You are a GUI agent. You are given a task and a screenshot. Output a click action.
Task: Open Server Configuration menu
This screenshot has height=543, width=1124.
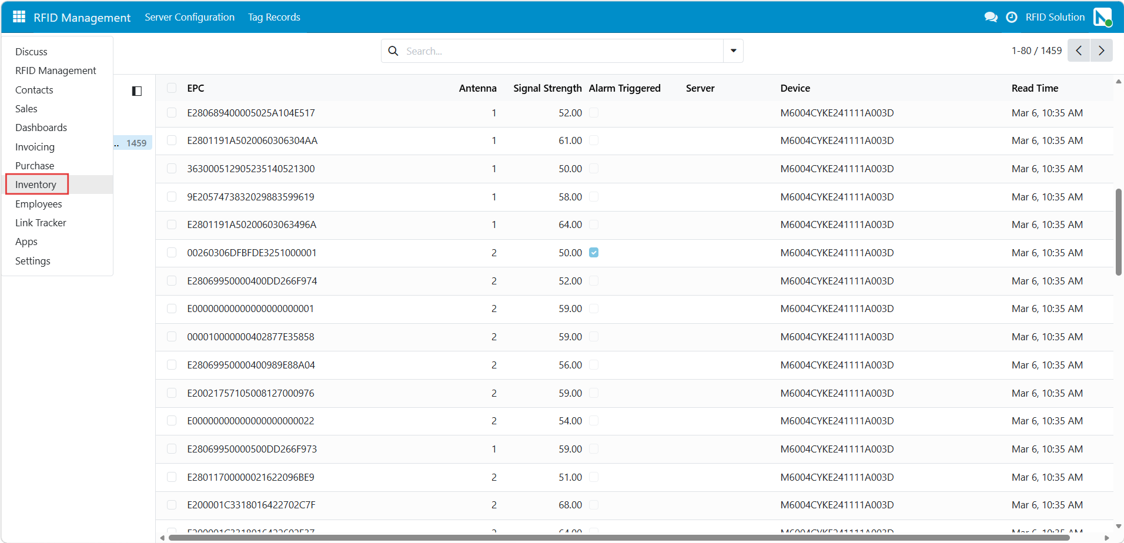point(189,17)
